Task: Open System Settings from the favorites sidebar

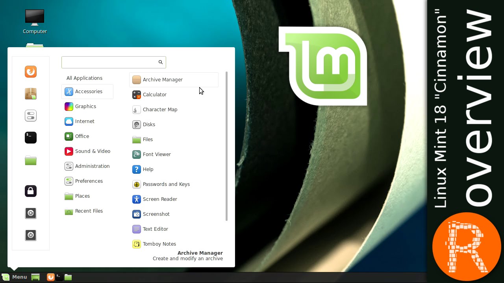Action: coord(31,116)
